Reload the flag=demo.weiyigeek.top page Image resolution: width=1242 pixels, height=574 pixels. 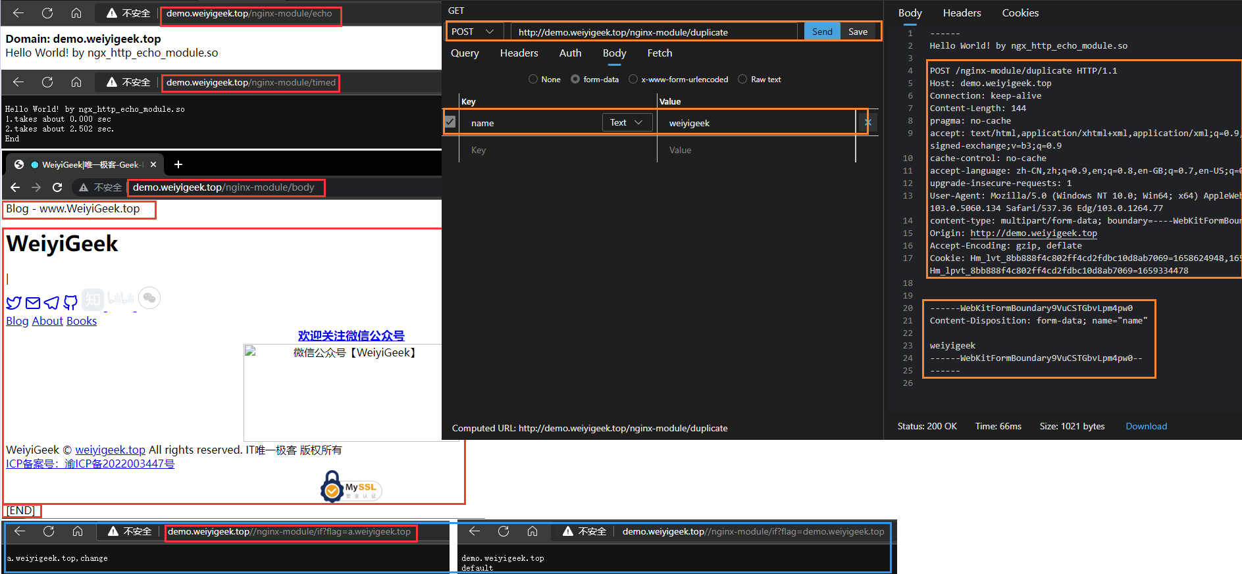(504, 531)
